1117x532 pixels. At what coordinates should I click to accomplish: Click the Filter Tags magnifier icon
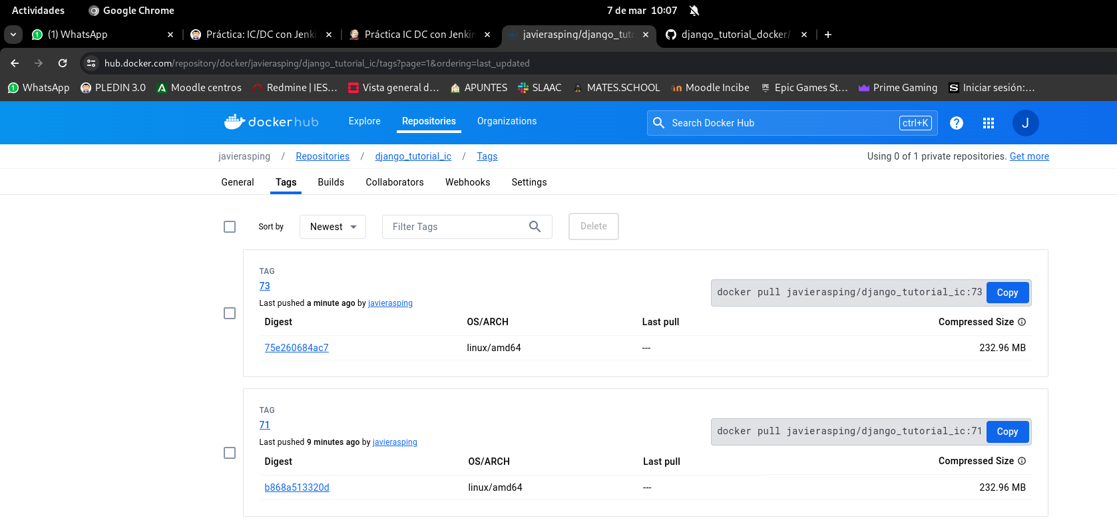pyautogui.click(x=535, y=227)
